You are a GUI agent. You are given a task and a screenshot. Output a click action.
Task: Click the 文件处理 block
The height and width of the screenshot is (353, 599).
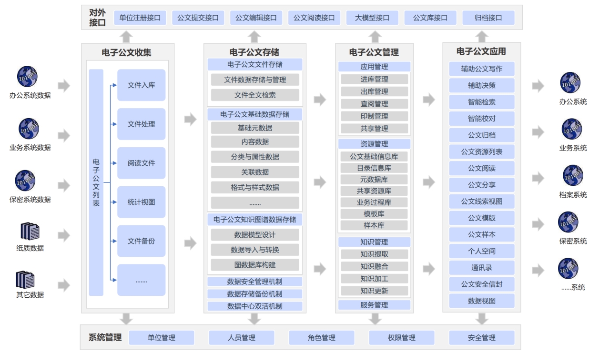[x=142, y=124]
